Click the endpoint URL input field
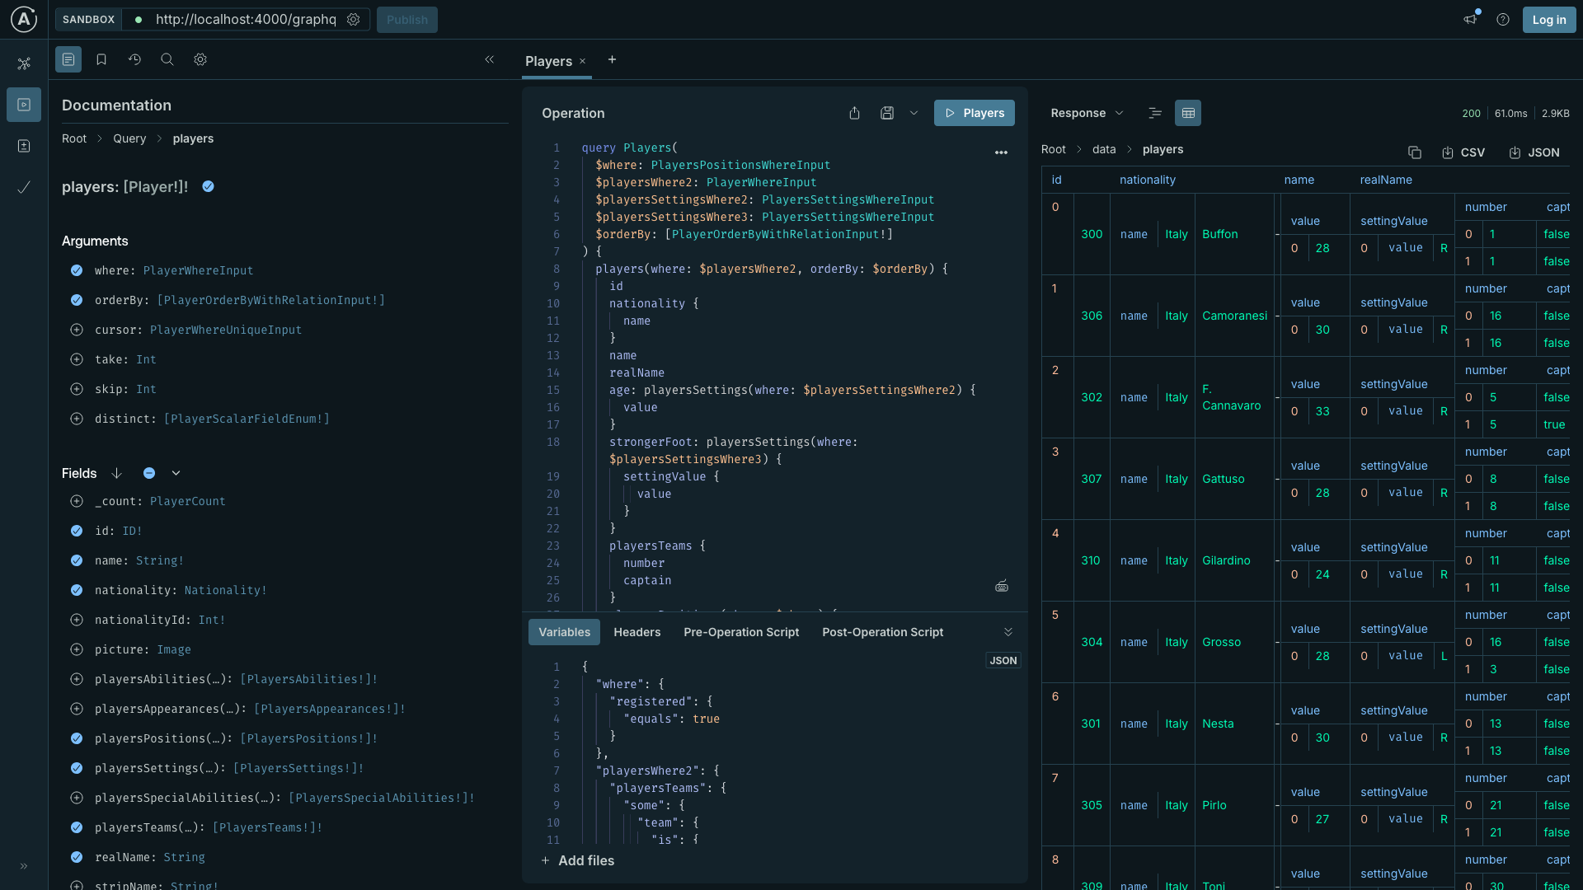Image resolution: width=1583 pixels, height=890 pixels. 246,19
